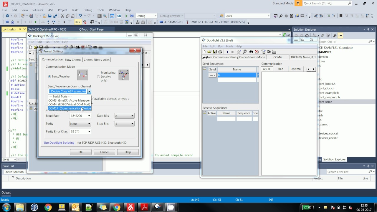Select COM3 Intel(R) Active Management entry

[x=70, y=100]
